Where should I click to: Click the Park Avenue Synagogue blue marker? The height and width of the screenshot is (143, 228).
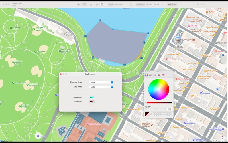(201, 92)
